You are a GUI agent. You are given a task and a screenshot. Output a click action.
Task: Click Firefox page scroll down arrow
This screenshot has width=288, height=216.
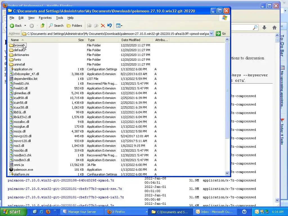pos(277,200)
